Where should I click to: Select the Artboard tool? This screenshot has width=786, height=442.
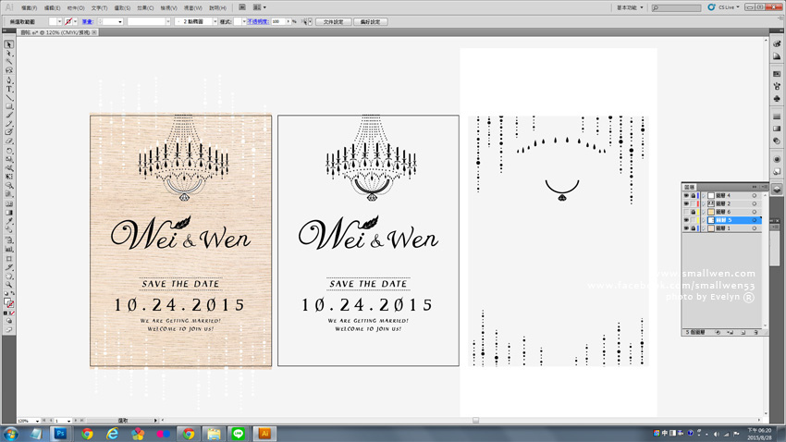coord(9,258)
